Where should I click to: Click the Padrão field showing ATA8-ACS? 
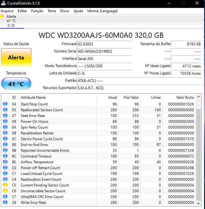[139, 81]
